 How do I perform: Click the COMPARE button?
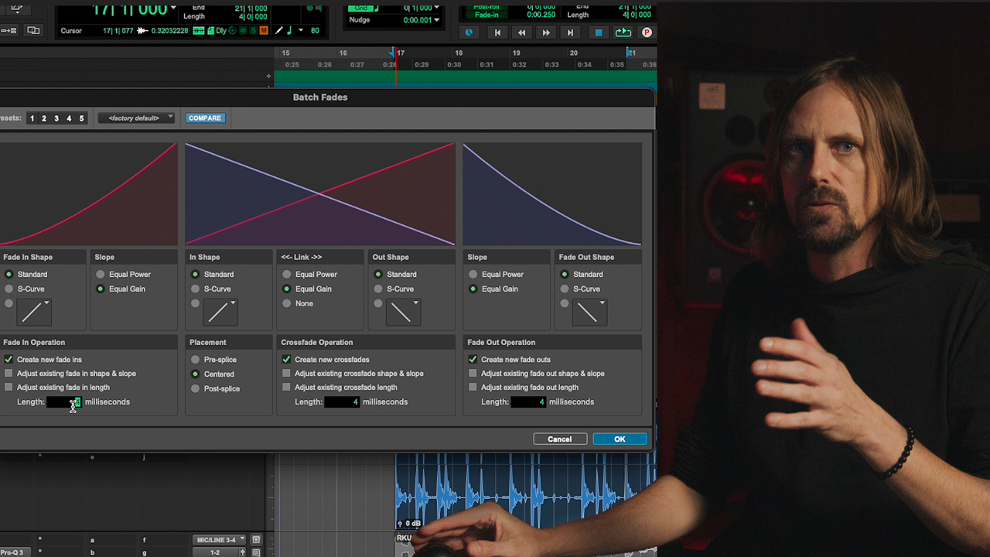[x=205, y=118]
